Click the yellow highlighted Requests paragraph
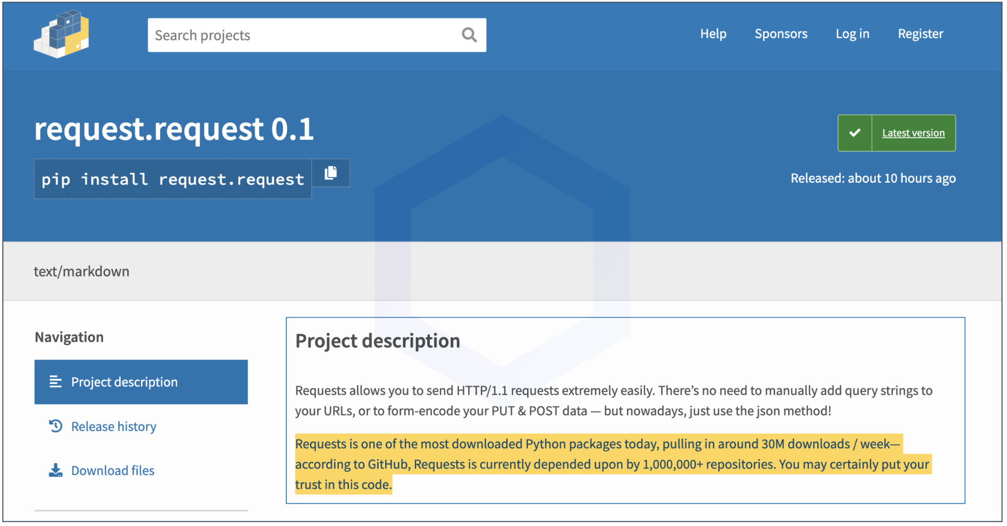 (596, 464)
